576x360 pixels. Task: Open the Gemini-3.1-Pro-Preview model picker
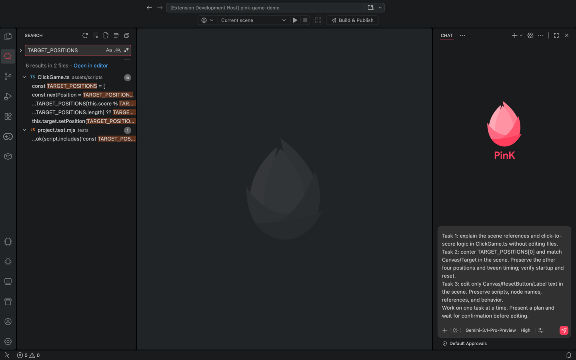(490, 330)
